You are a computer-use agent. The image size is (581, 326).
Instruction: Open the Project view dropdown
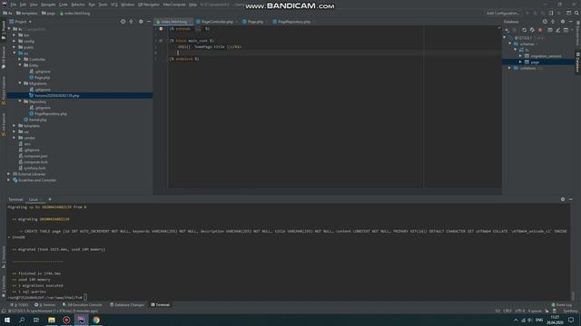(21, 22)
